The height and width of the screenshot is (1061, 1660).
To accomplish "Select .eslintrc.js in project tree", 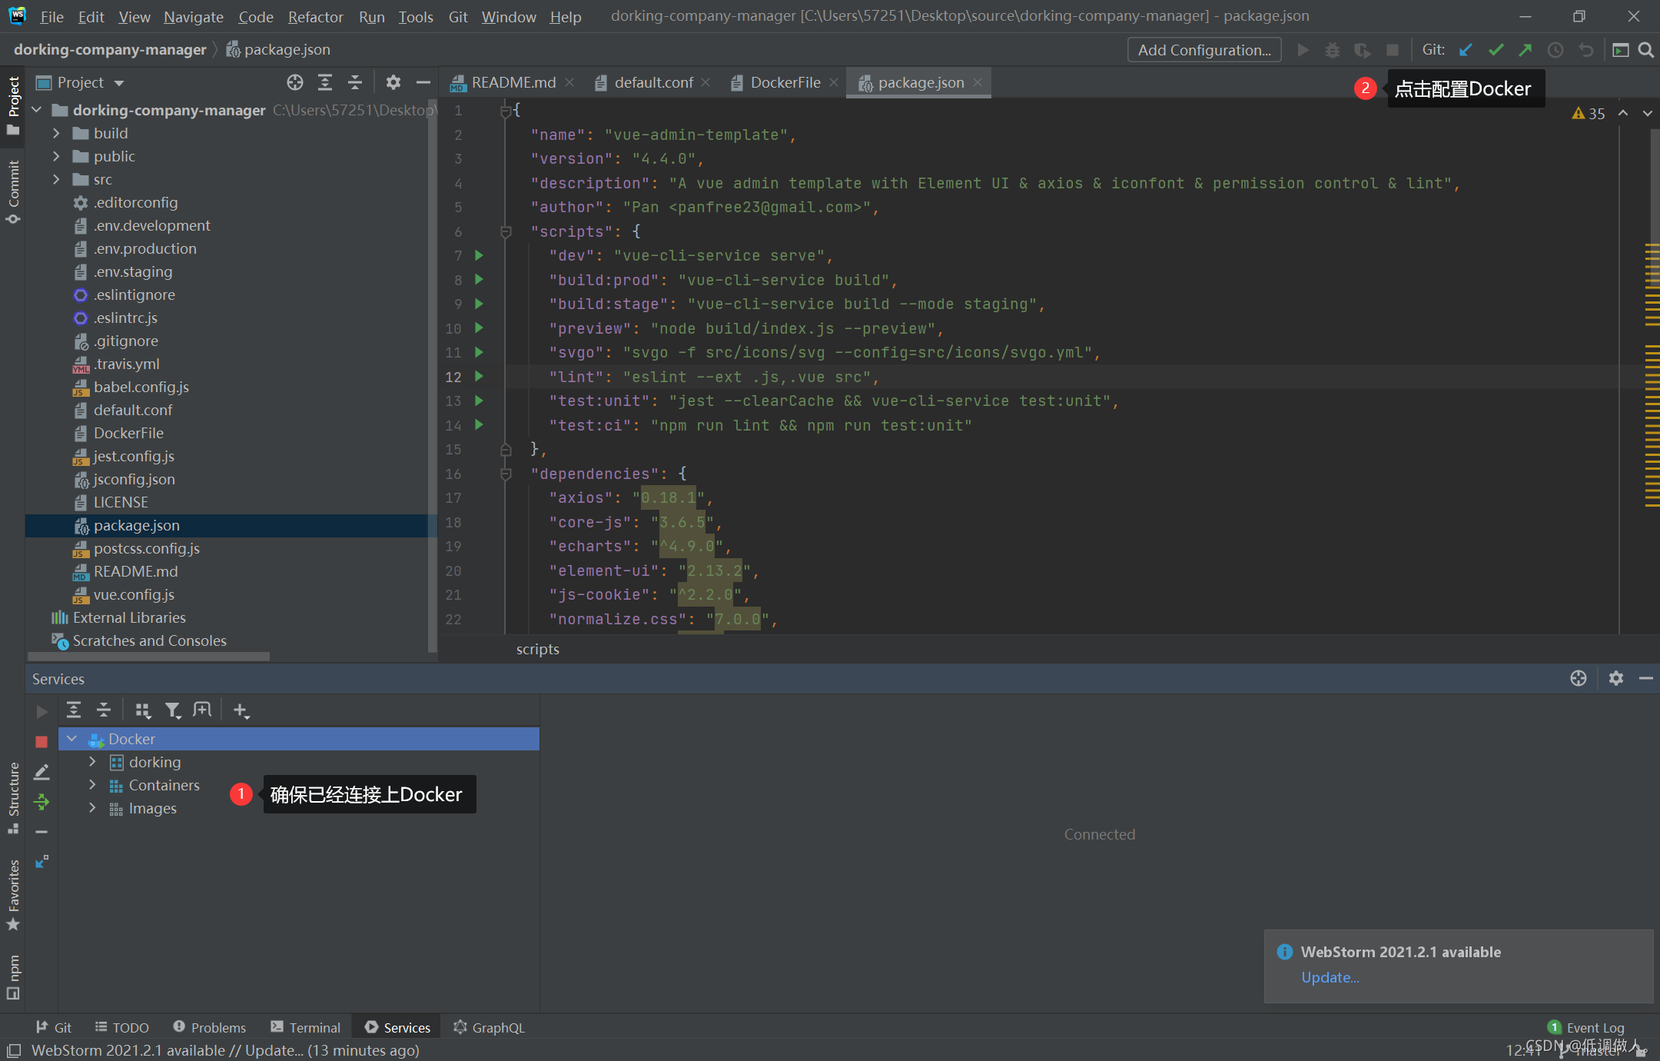I will pos(125,318).
